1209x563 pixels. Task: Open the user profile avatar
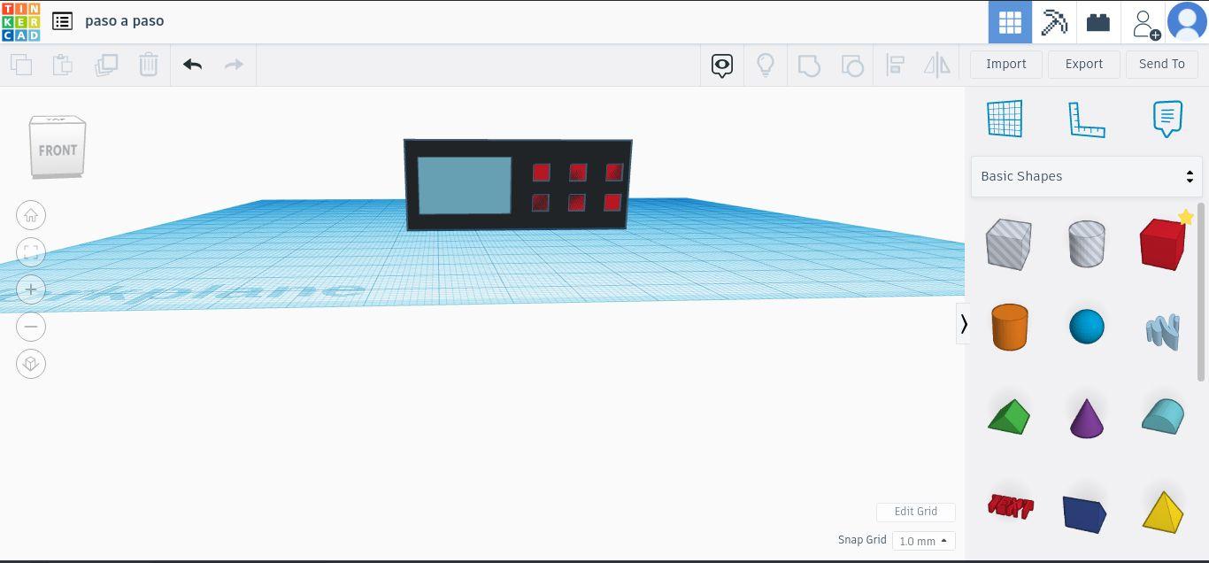[1188, 22]
